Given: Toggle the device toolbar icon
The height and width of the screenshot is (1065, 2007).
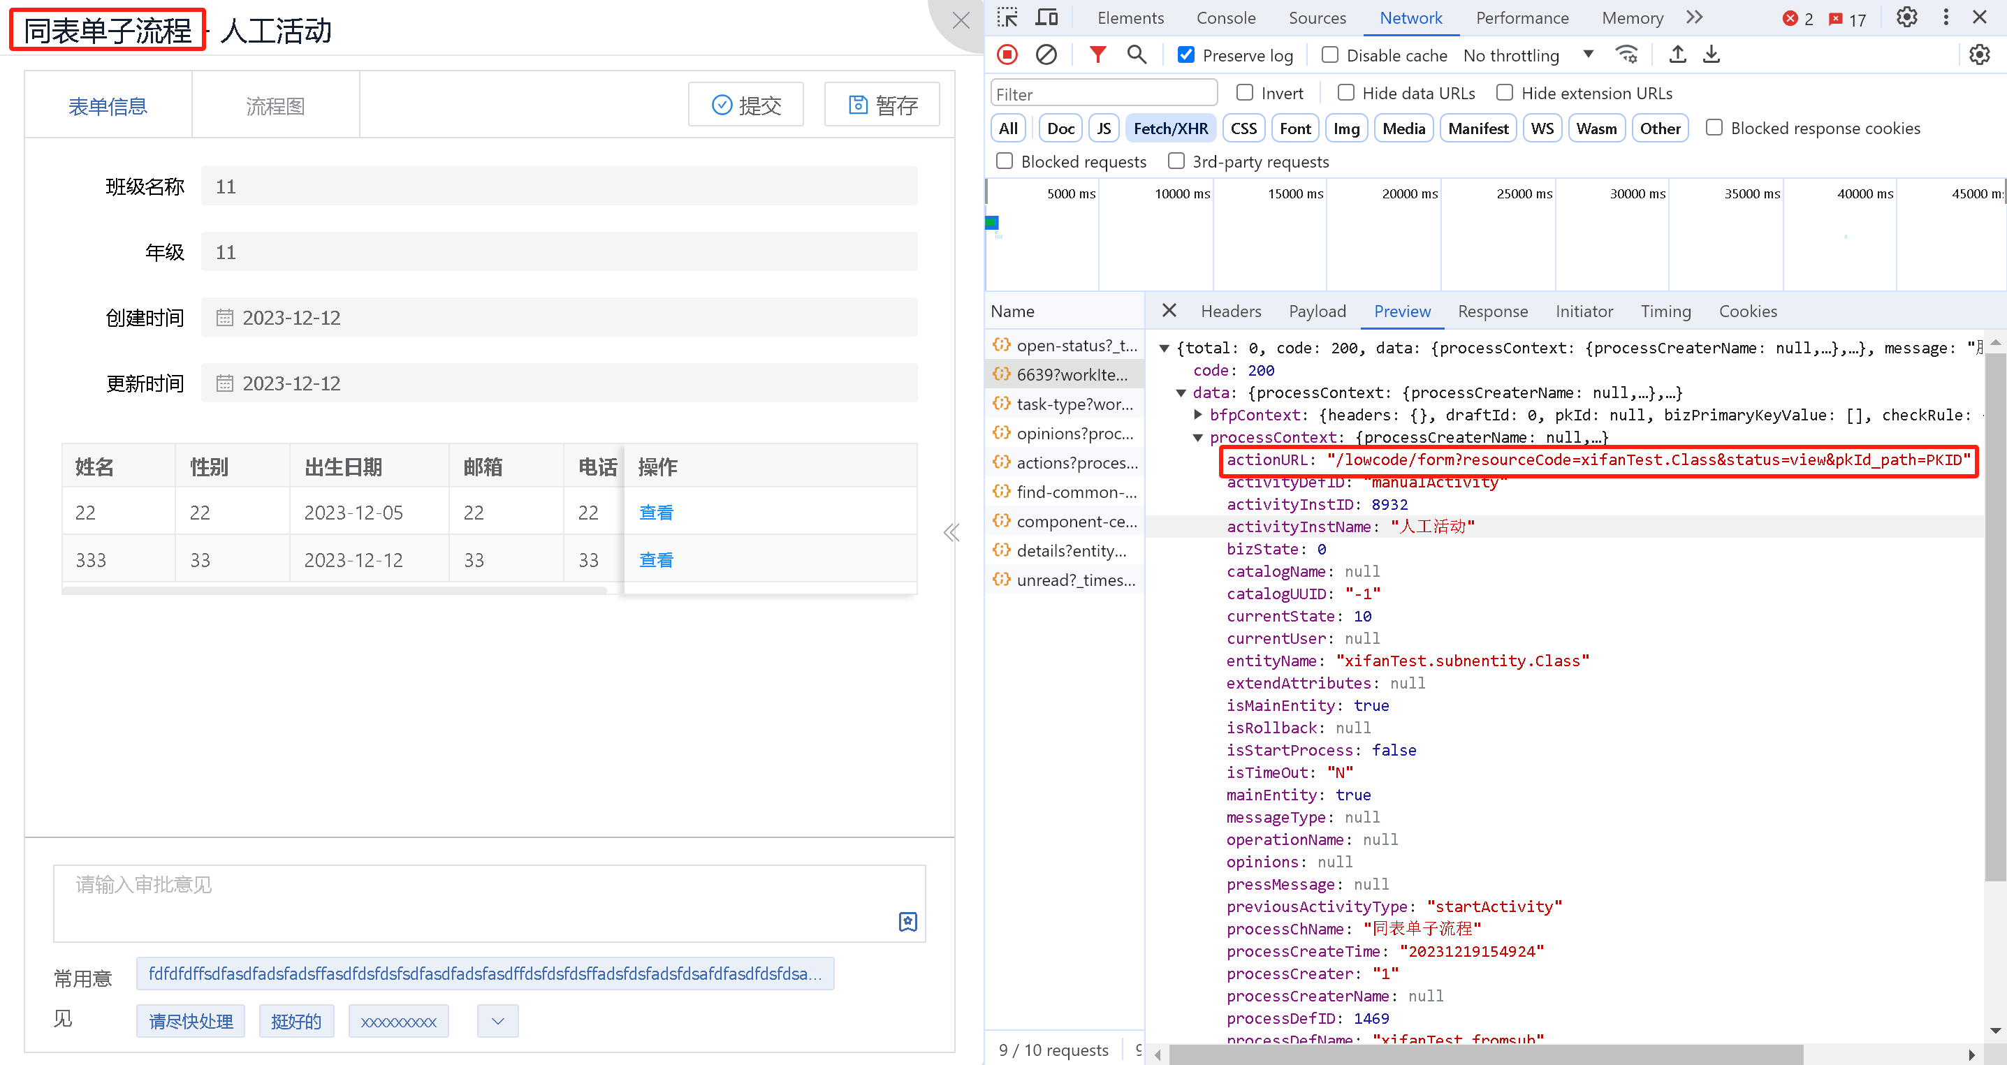Looking at the screenshot, I should [1046, 17].
